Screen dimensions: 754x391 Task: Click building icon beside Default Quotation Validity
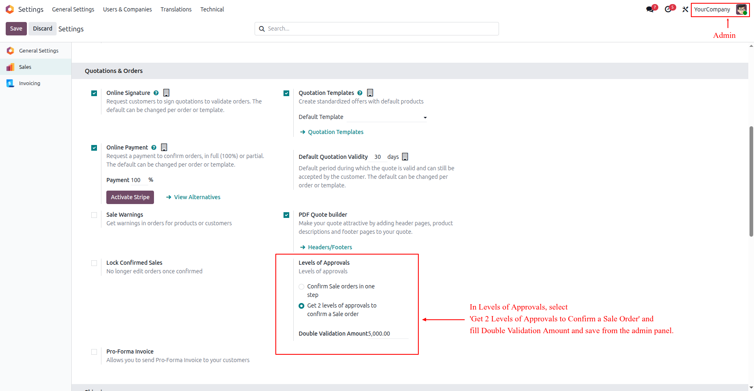pyautogui.click(x=405, y=156)
